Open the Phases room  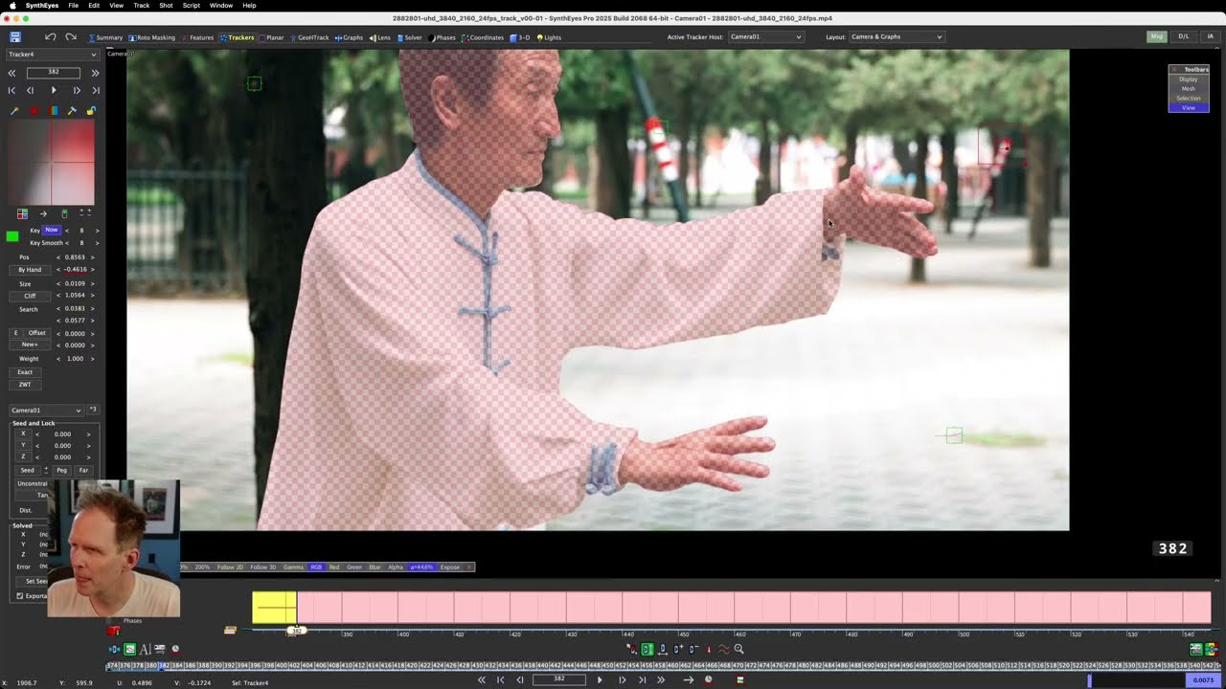coord(443,37)
